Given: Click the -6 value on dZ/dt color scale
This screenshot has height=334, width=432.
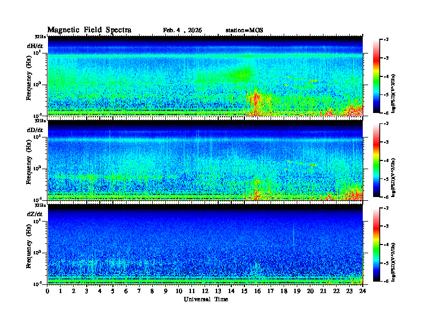Looking at the screenshot, I should [x=386, y=281].
